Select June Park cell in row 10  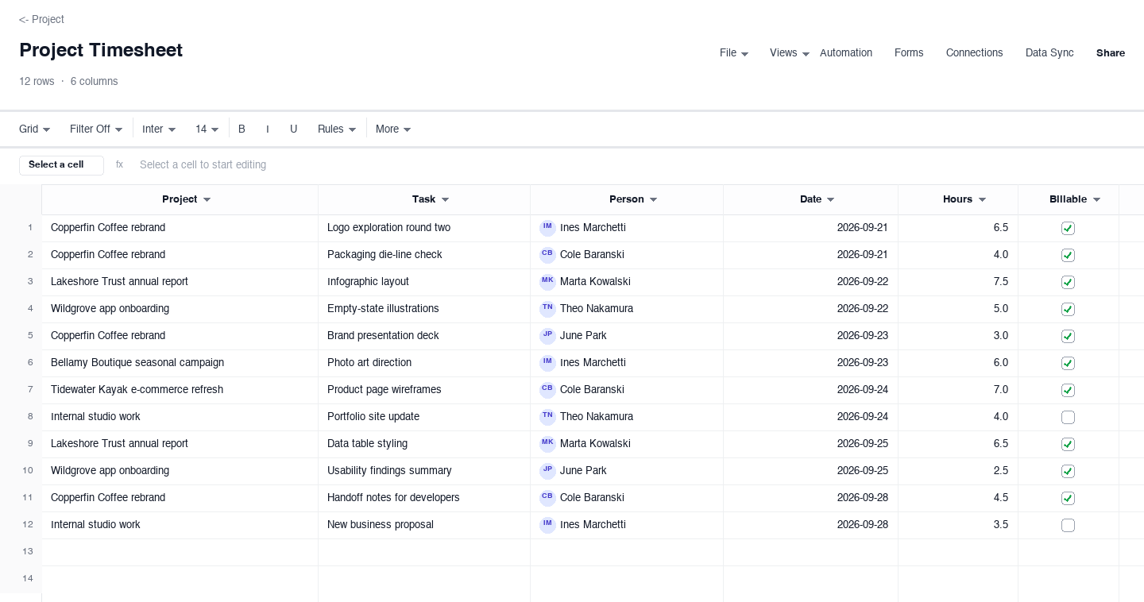click(627, 471)
